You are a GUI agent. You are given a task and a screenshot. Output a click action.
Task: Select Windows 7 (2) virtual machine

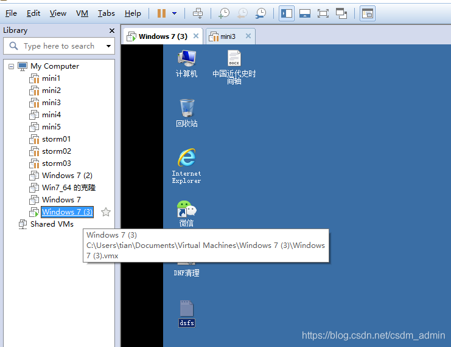click(67, 175)
